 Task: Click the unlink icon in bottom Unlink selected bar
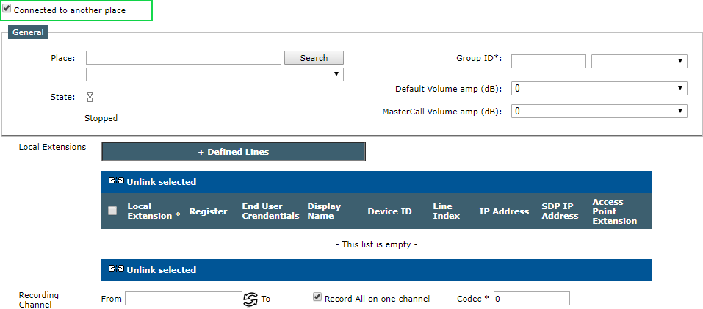(117, 269)
